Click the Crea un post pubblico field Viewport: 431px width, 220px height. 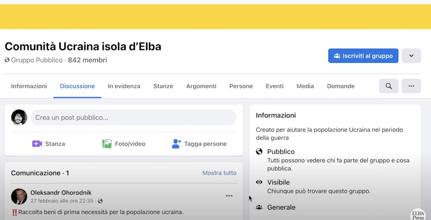[133, 117]
